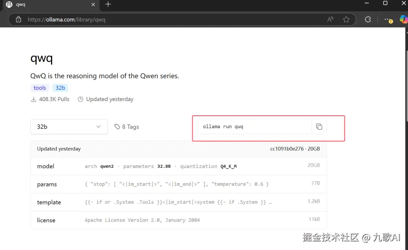Open the template row
408x250 pixels.
(178, 202)
